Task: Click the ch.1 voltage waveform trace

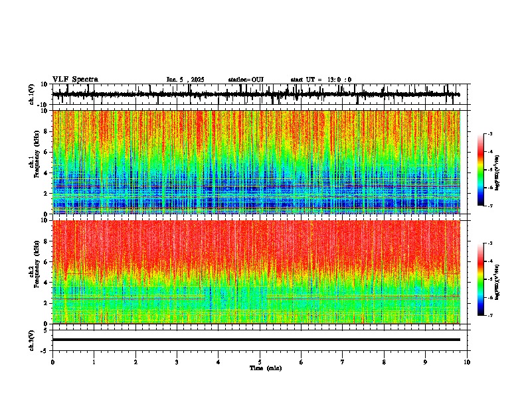Action: click(256, 94)
